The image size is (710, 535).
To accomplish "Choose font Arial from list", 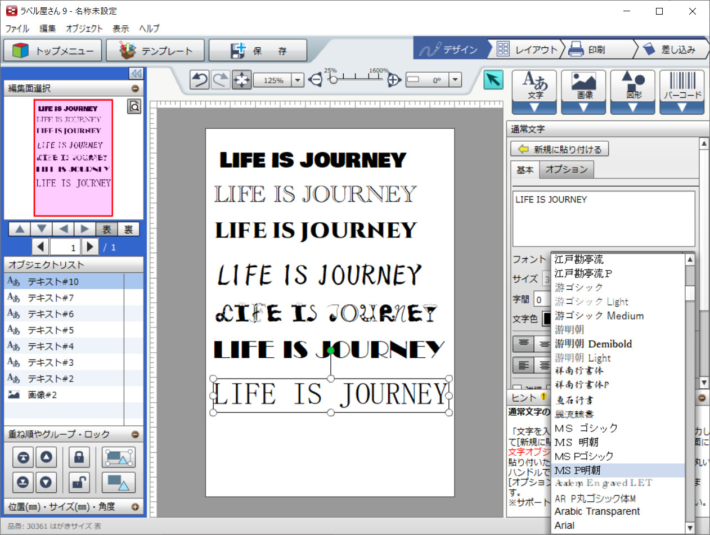I will click(618, 525).
